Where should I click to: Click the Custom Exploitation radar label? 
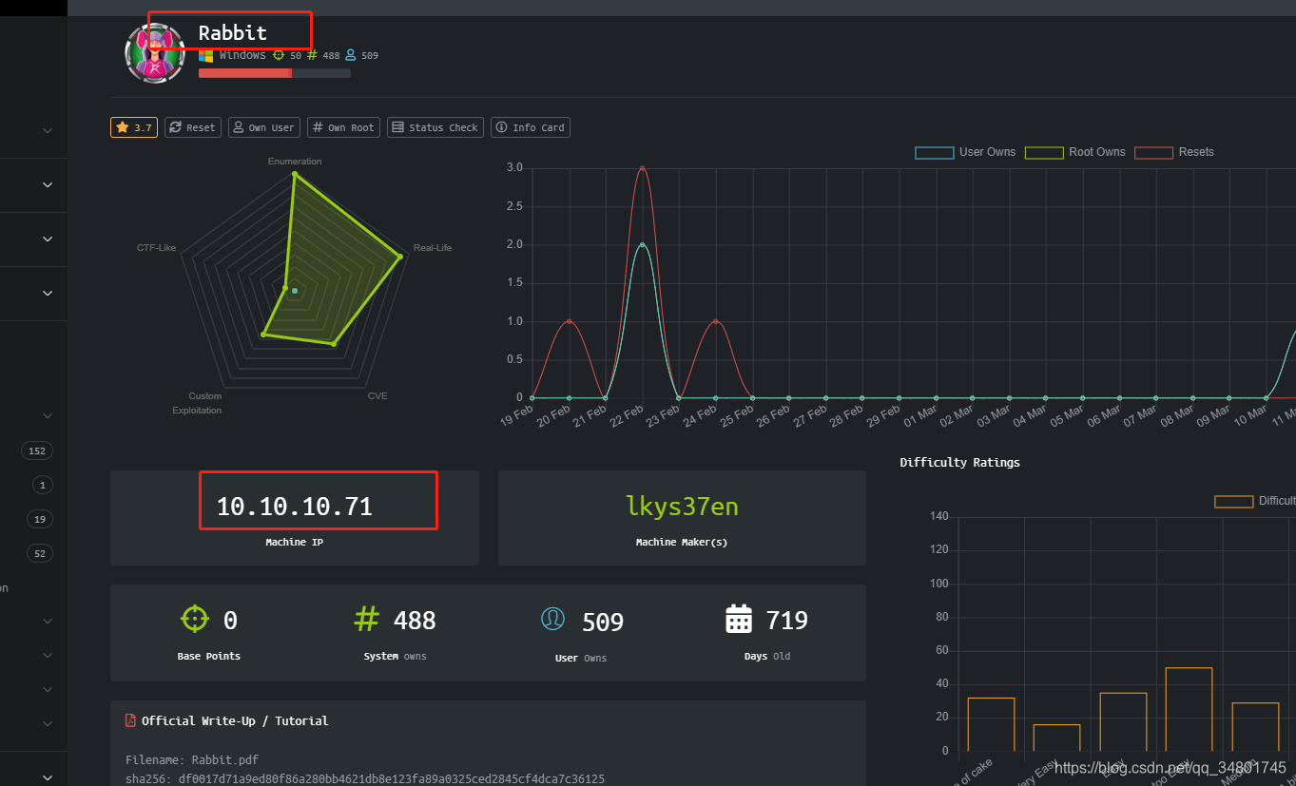pos(199,403)
